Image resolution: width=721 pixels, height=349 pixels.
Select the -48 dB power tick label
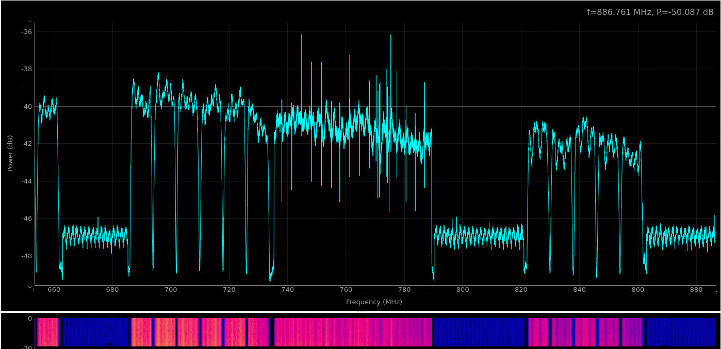[x=27, y=256]
